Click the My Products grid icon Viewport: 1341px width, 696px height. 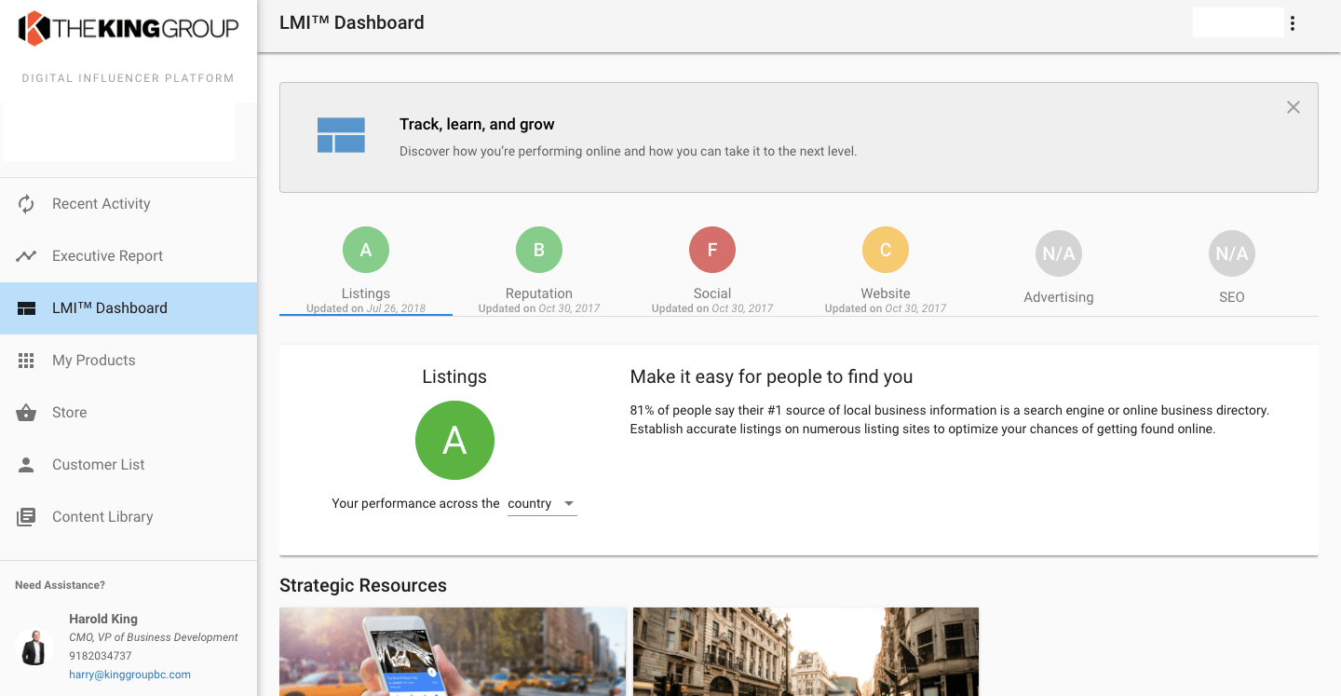click(26, 361)
